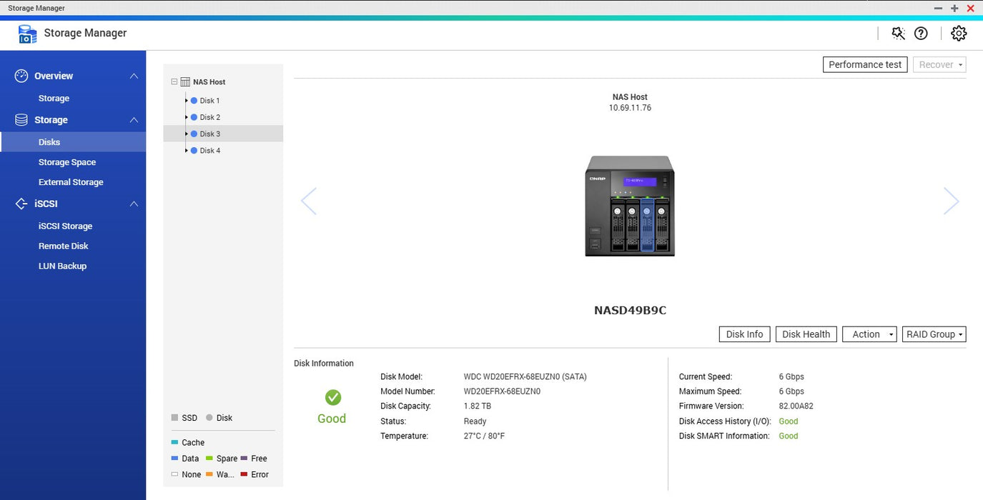Go to previous enclosure with left arrow
Viewport: 983px width, 500px height.
pos(309,201)
